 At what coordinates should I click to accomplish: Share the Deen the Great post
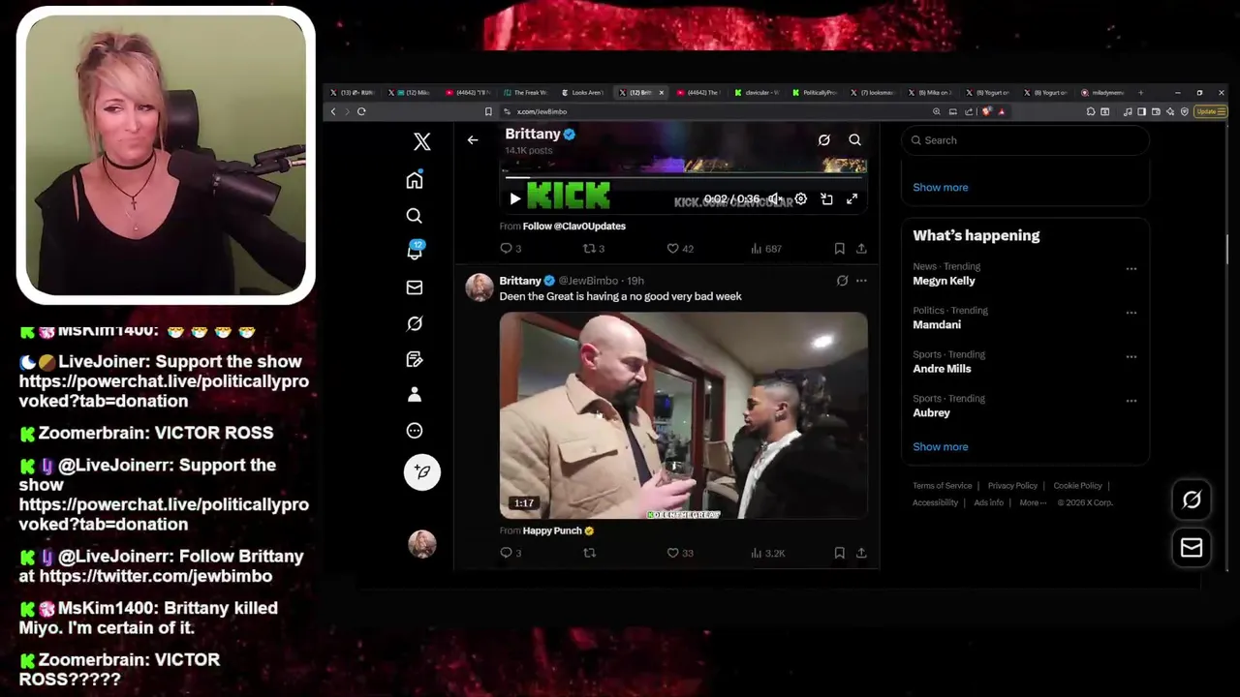point(861,553)
